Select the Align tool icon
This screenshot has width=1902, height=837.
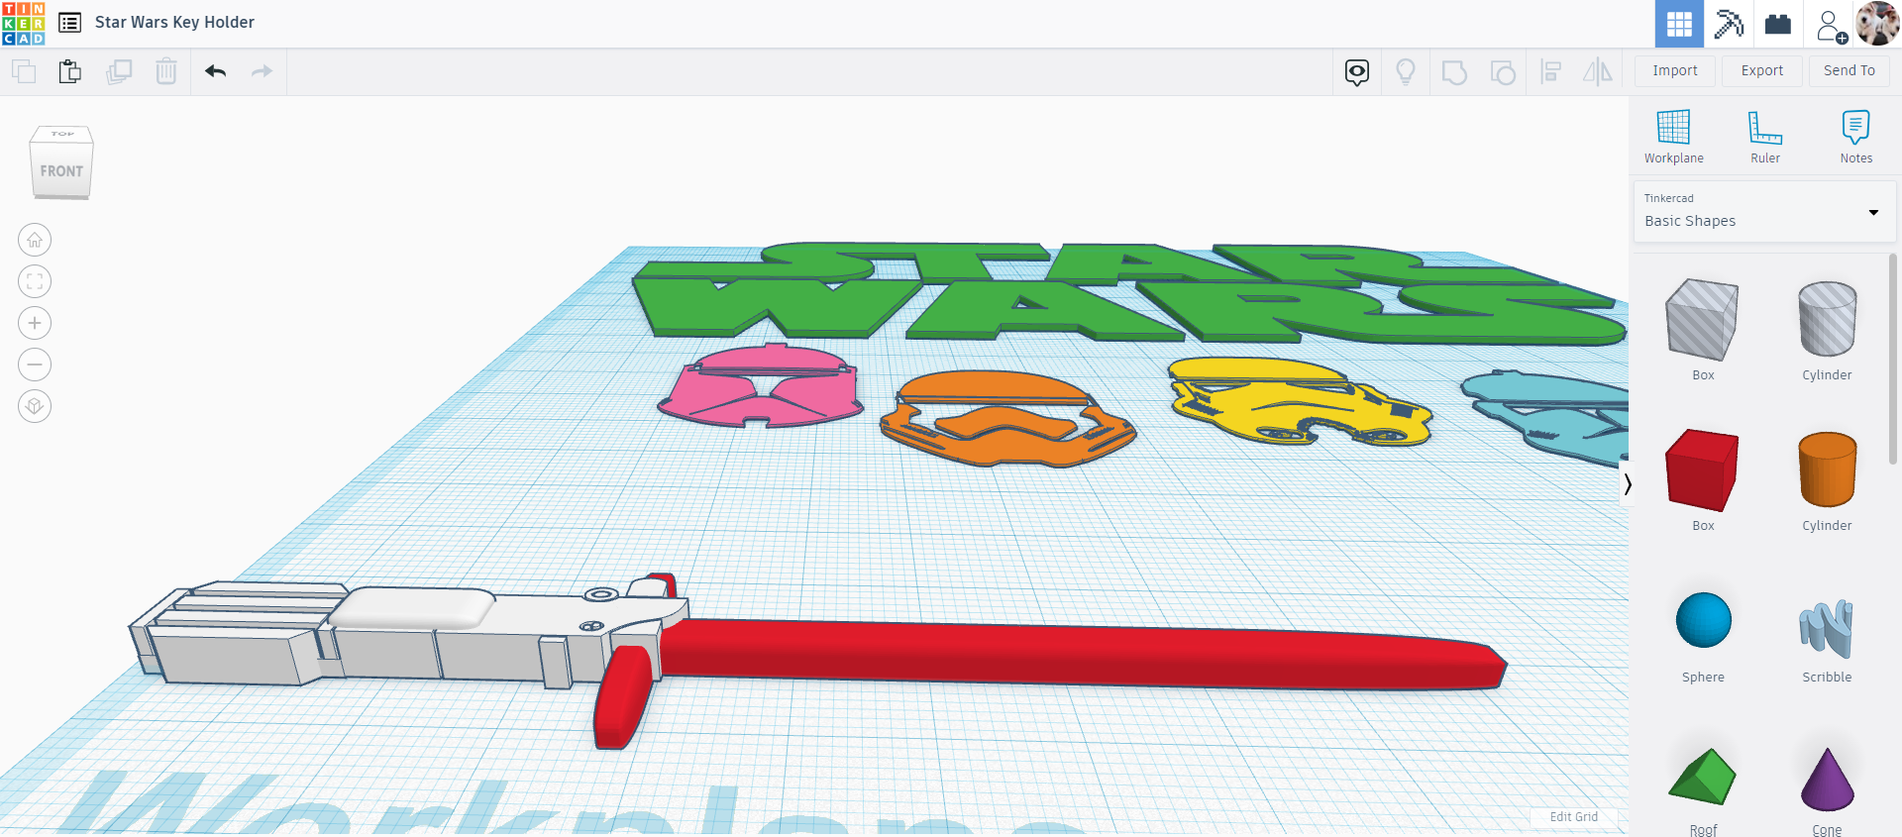pos(1551,71)
